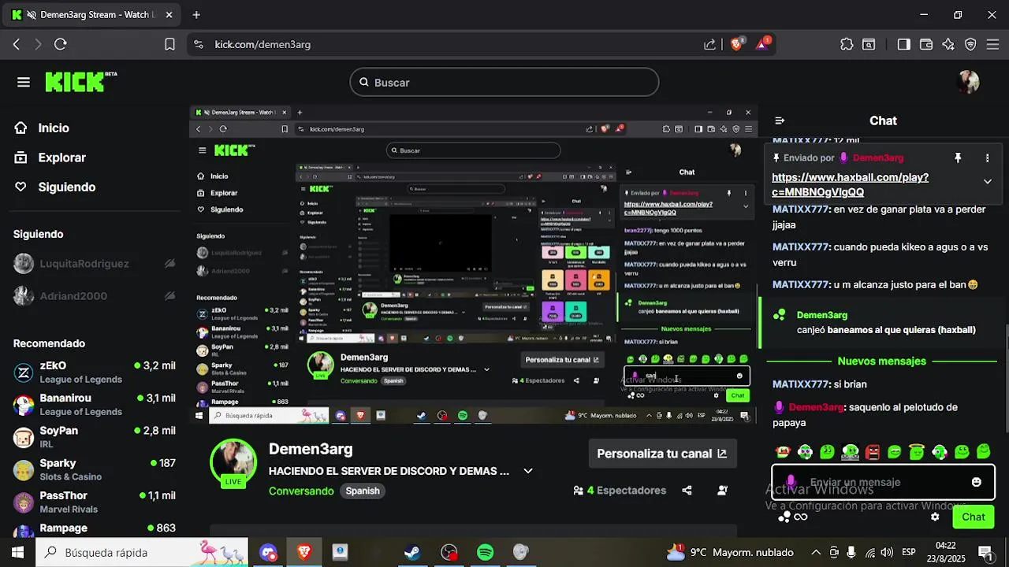Toggle the Brave sidebar panel icon
Image resolution: width=1009 pixels, height=567 pixels.
[904, 44]
